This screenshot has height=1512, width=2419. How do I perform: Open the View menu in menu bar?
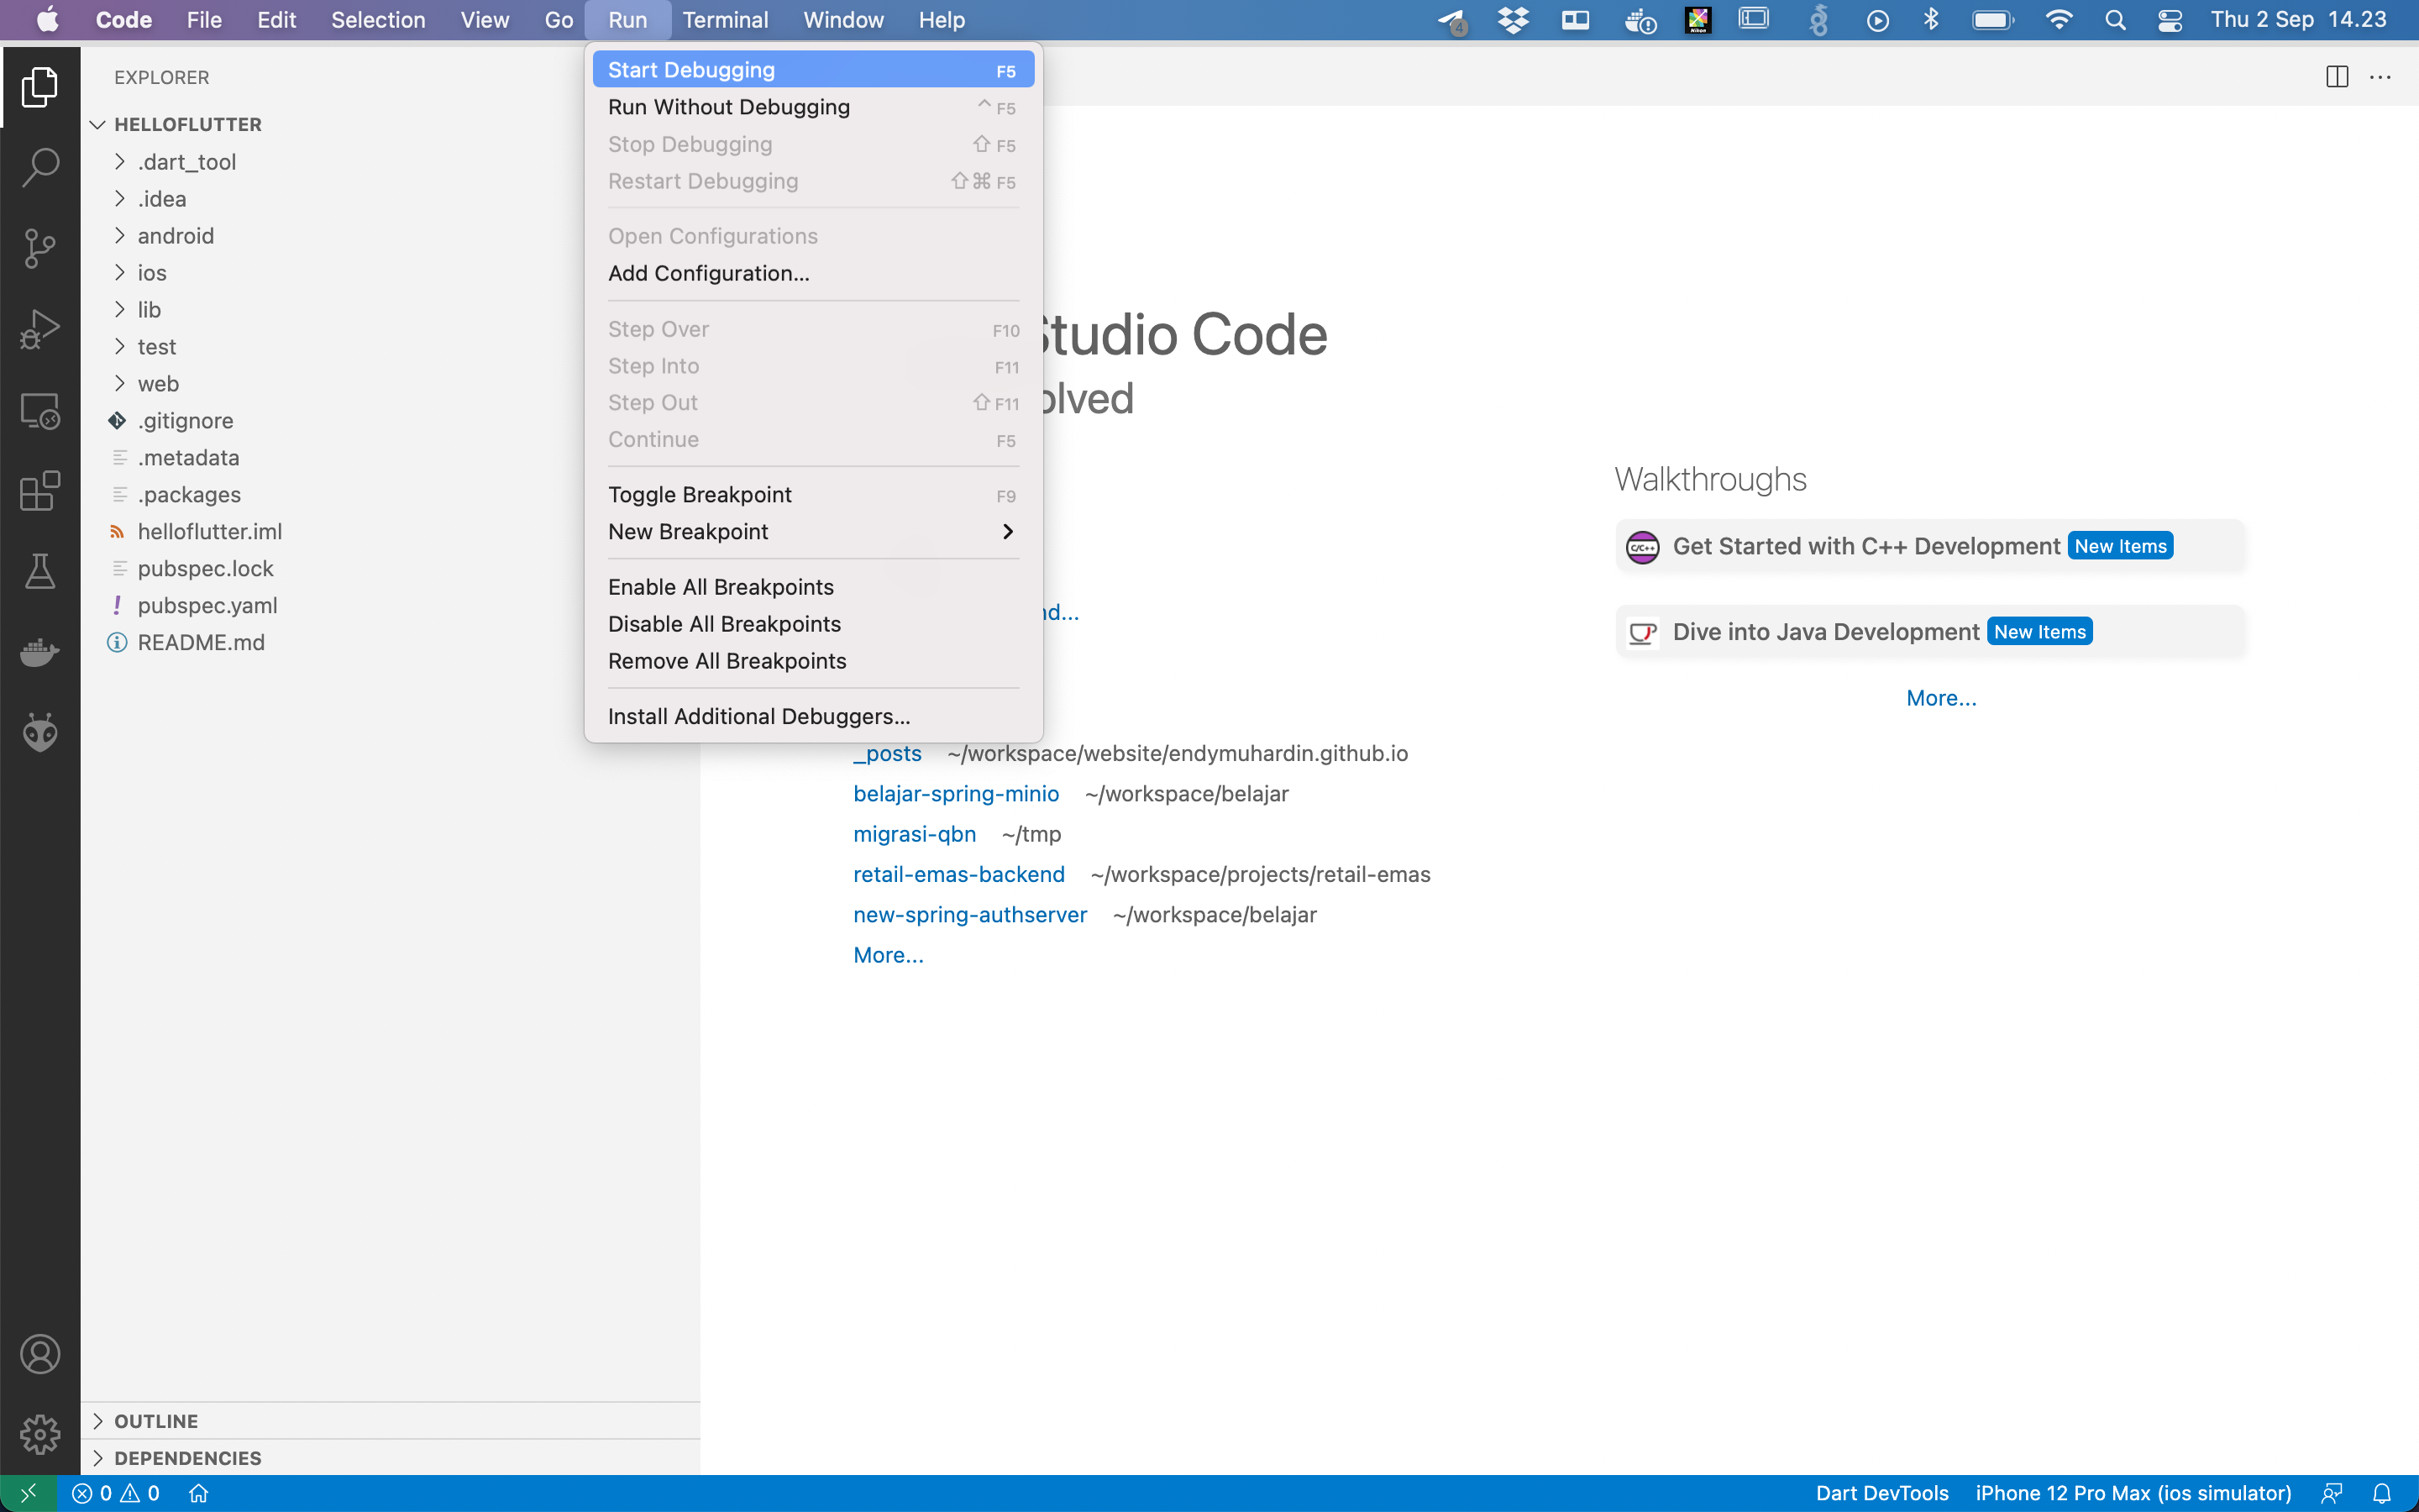485,20
